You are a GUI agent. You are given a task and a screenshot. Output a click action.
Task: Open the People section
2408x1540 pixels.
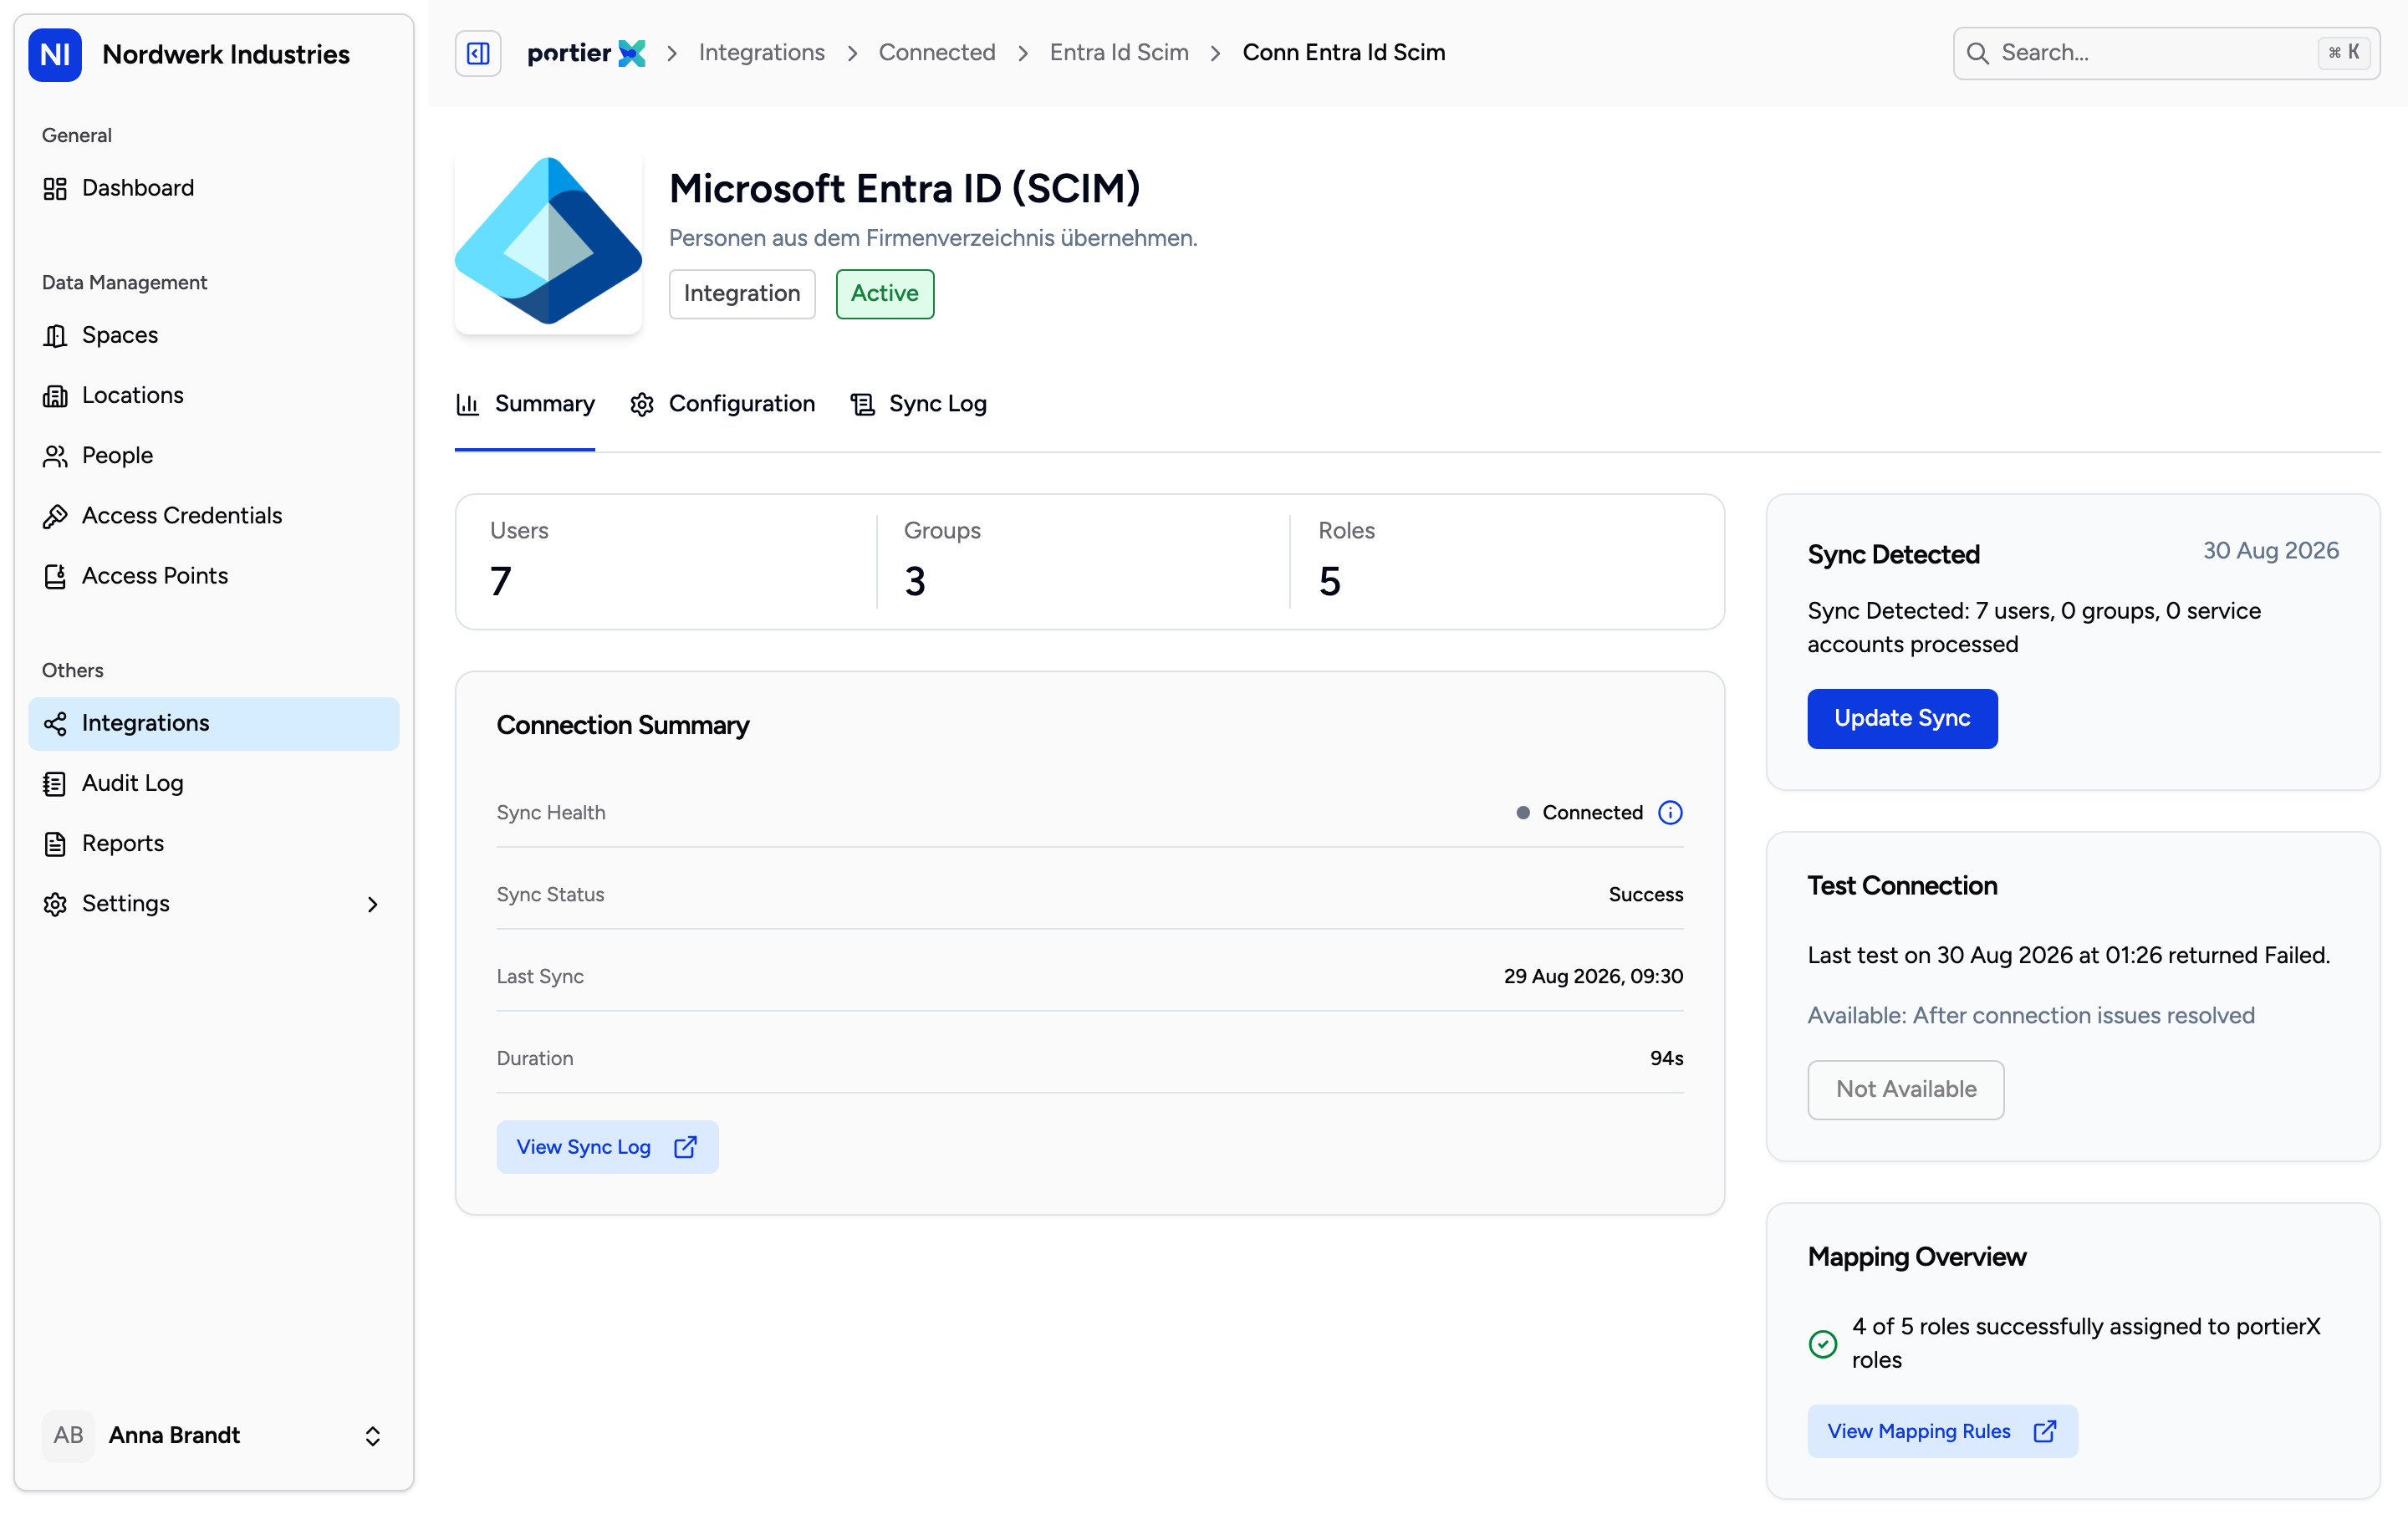pyautogui.click(x=213, y=455)
